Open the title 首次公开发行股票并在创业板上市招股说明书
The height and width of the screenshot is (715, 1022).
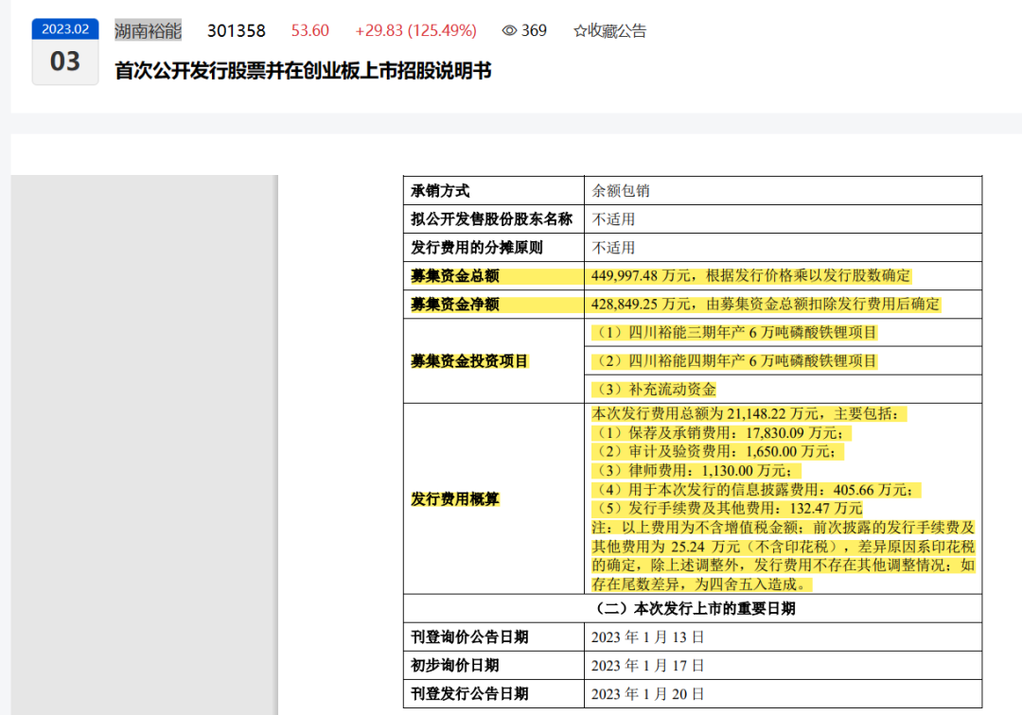303,70
